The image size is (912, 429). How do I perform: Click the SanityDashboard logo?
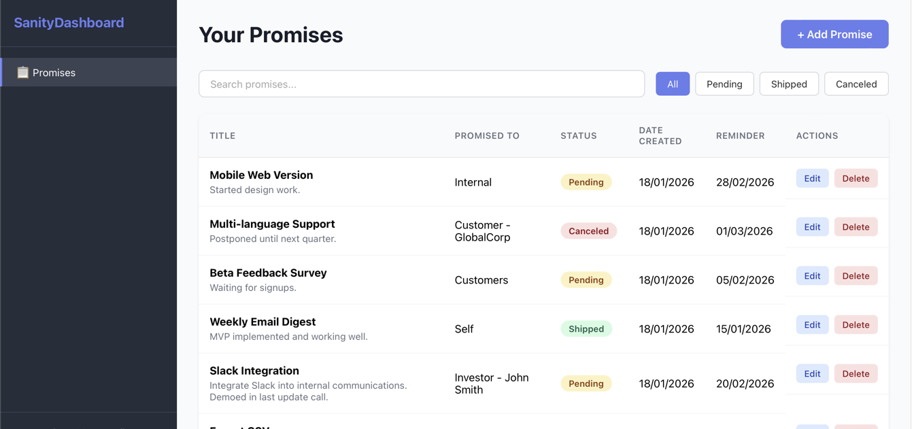click(69, 22)
